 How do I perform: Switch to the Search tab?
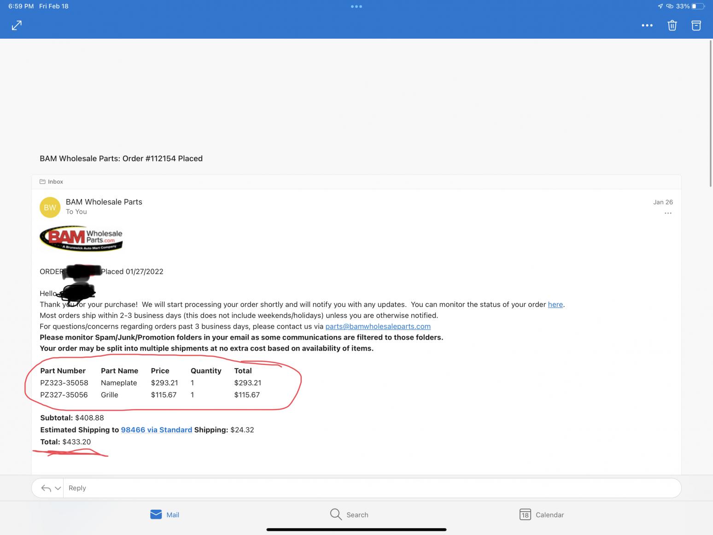point(349,515)
